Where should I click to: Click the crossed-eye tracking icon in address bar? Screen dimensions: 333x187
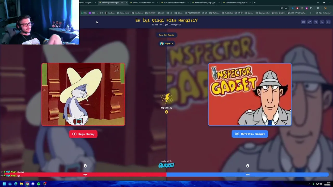282,8
